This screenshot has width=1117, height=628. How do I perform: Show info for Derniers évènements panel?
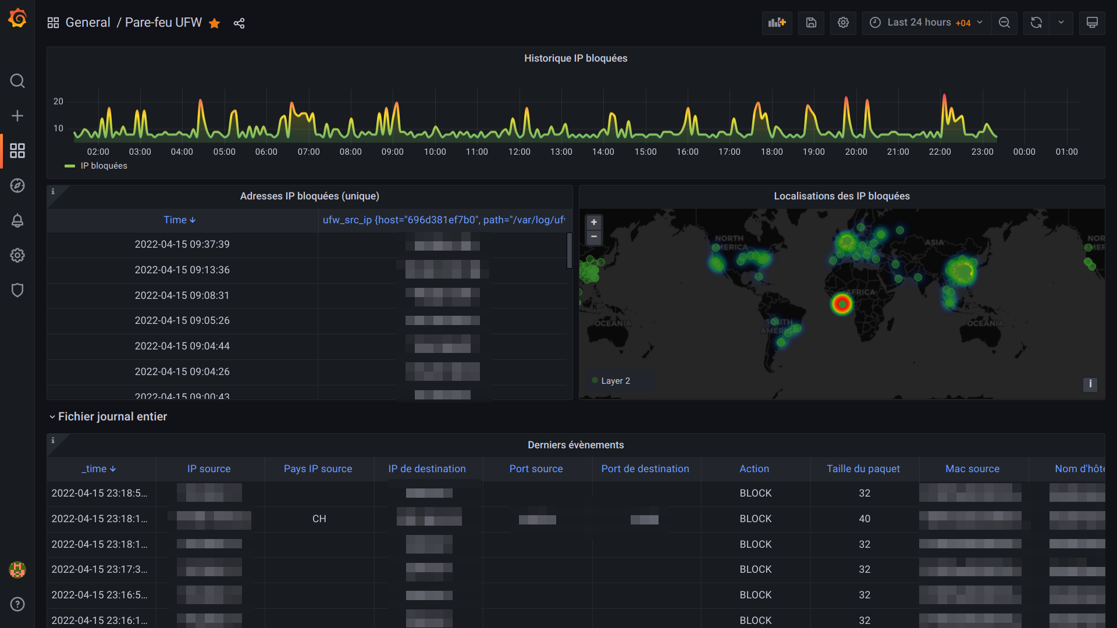tap(53, 440)
